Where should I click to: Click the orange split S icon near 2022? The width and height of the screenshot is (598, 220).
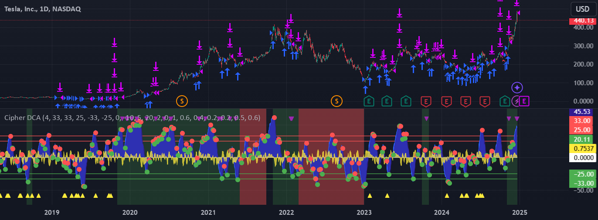336,101
